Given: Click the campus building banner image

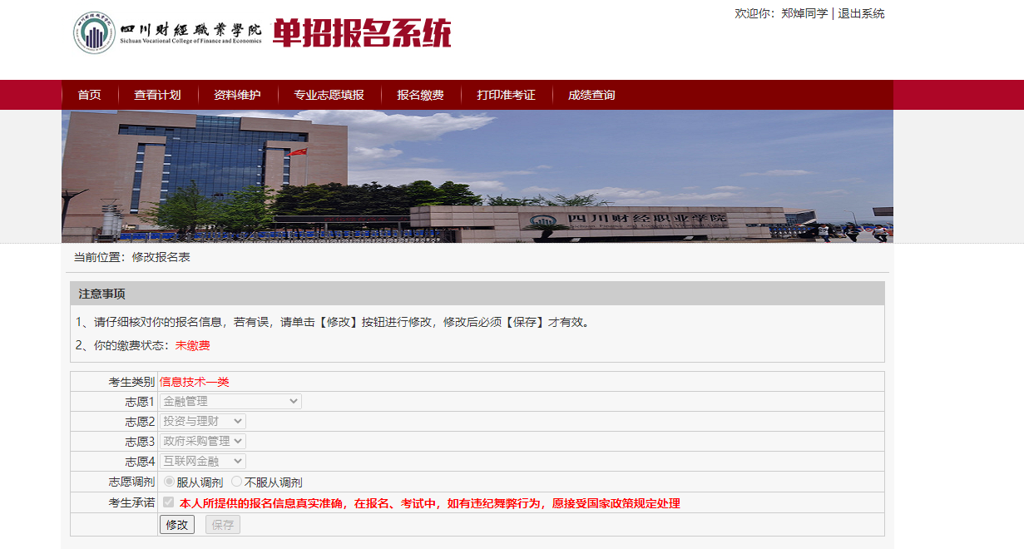Looking at the screenshot, I should click(x=477, y=176).
